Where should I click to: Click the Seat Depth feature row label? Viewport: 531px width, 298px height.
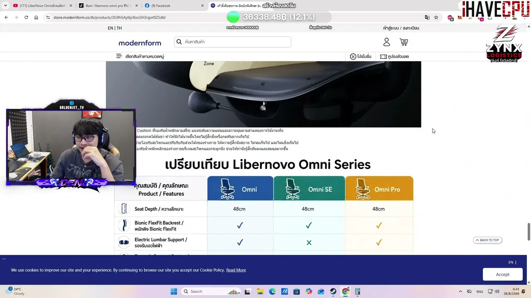pos(159,209)
